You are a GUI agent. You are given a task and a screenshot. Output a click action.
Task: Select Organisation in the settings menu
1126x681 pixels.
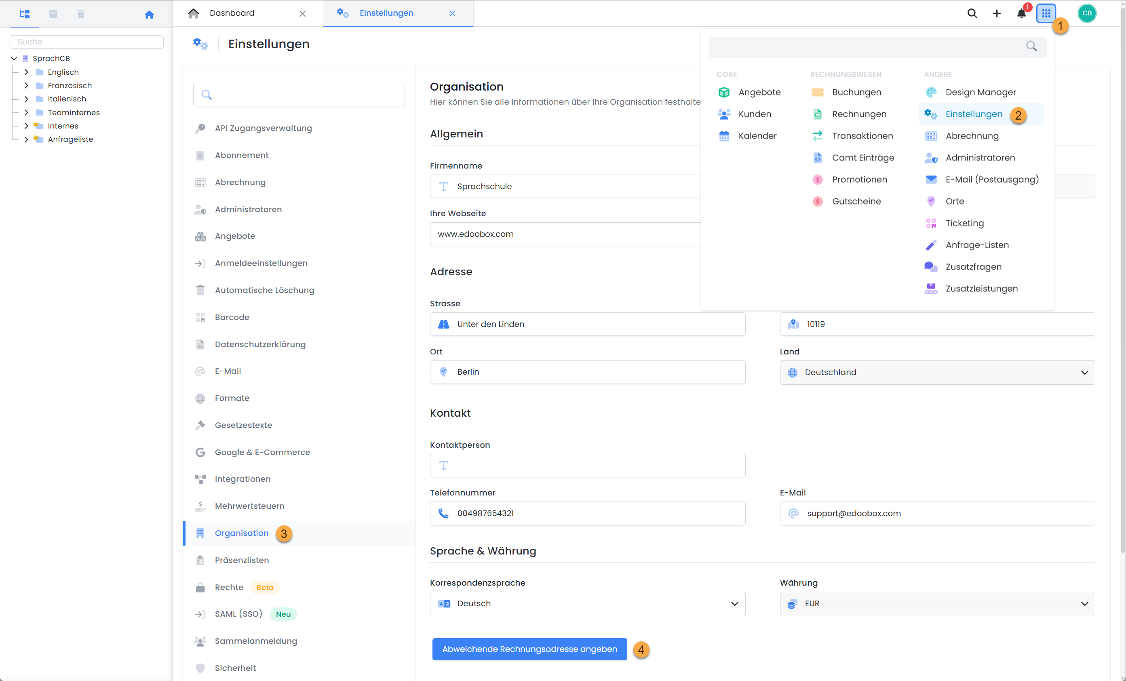241,533
